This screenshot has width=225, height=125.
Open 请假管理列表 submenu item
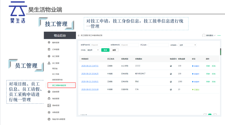58,80
